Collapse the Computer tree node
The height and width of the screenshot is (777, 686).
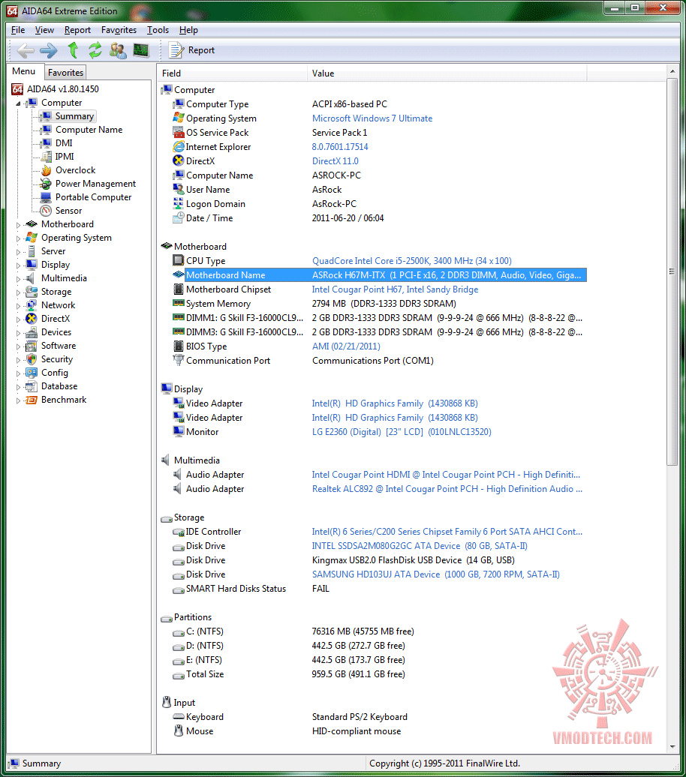[x=18, y=103]
